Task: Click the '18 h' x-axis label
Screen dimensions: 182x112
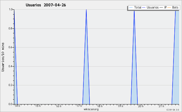Action: pos(100,106)
